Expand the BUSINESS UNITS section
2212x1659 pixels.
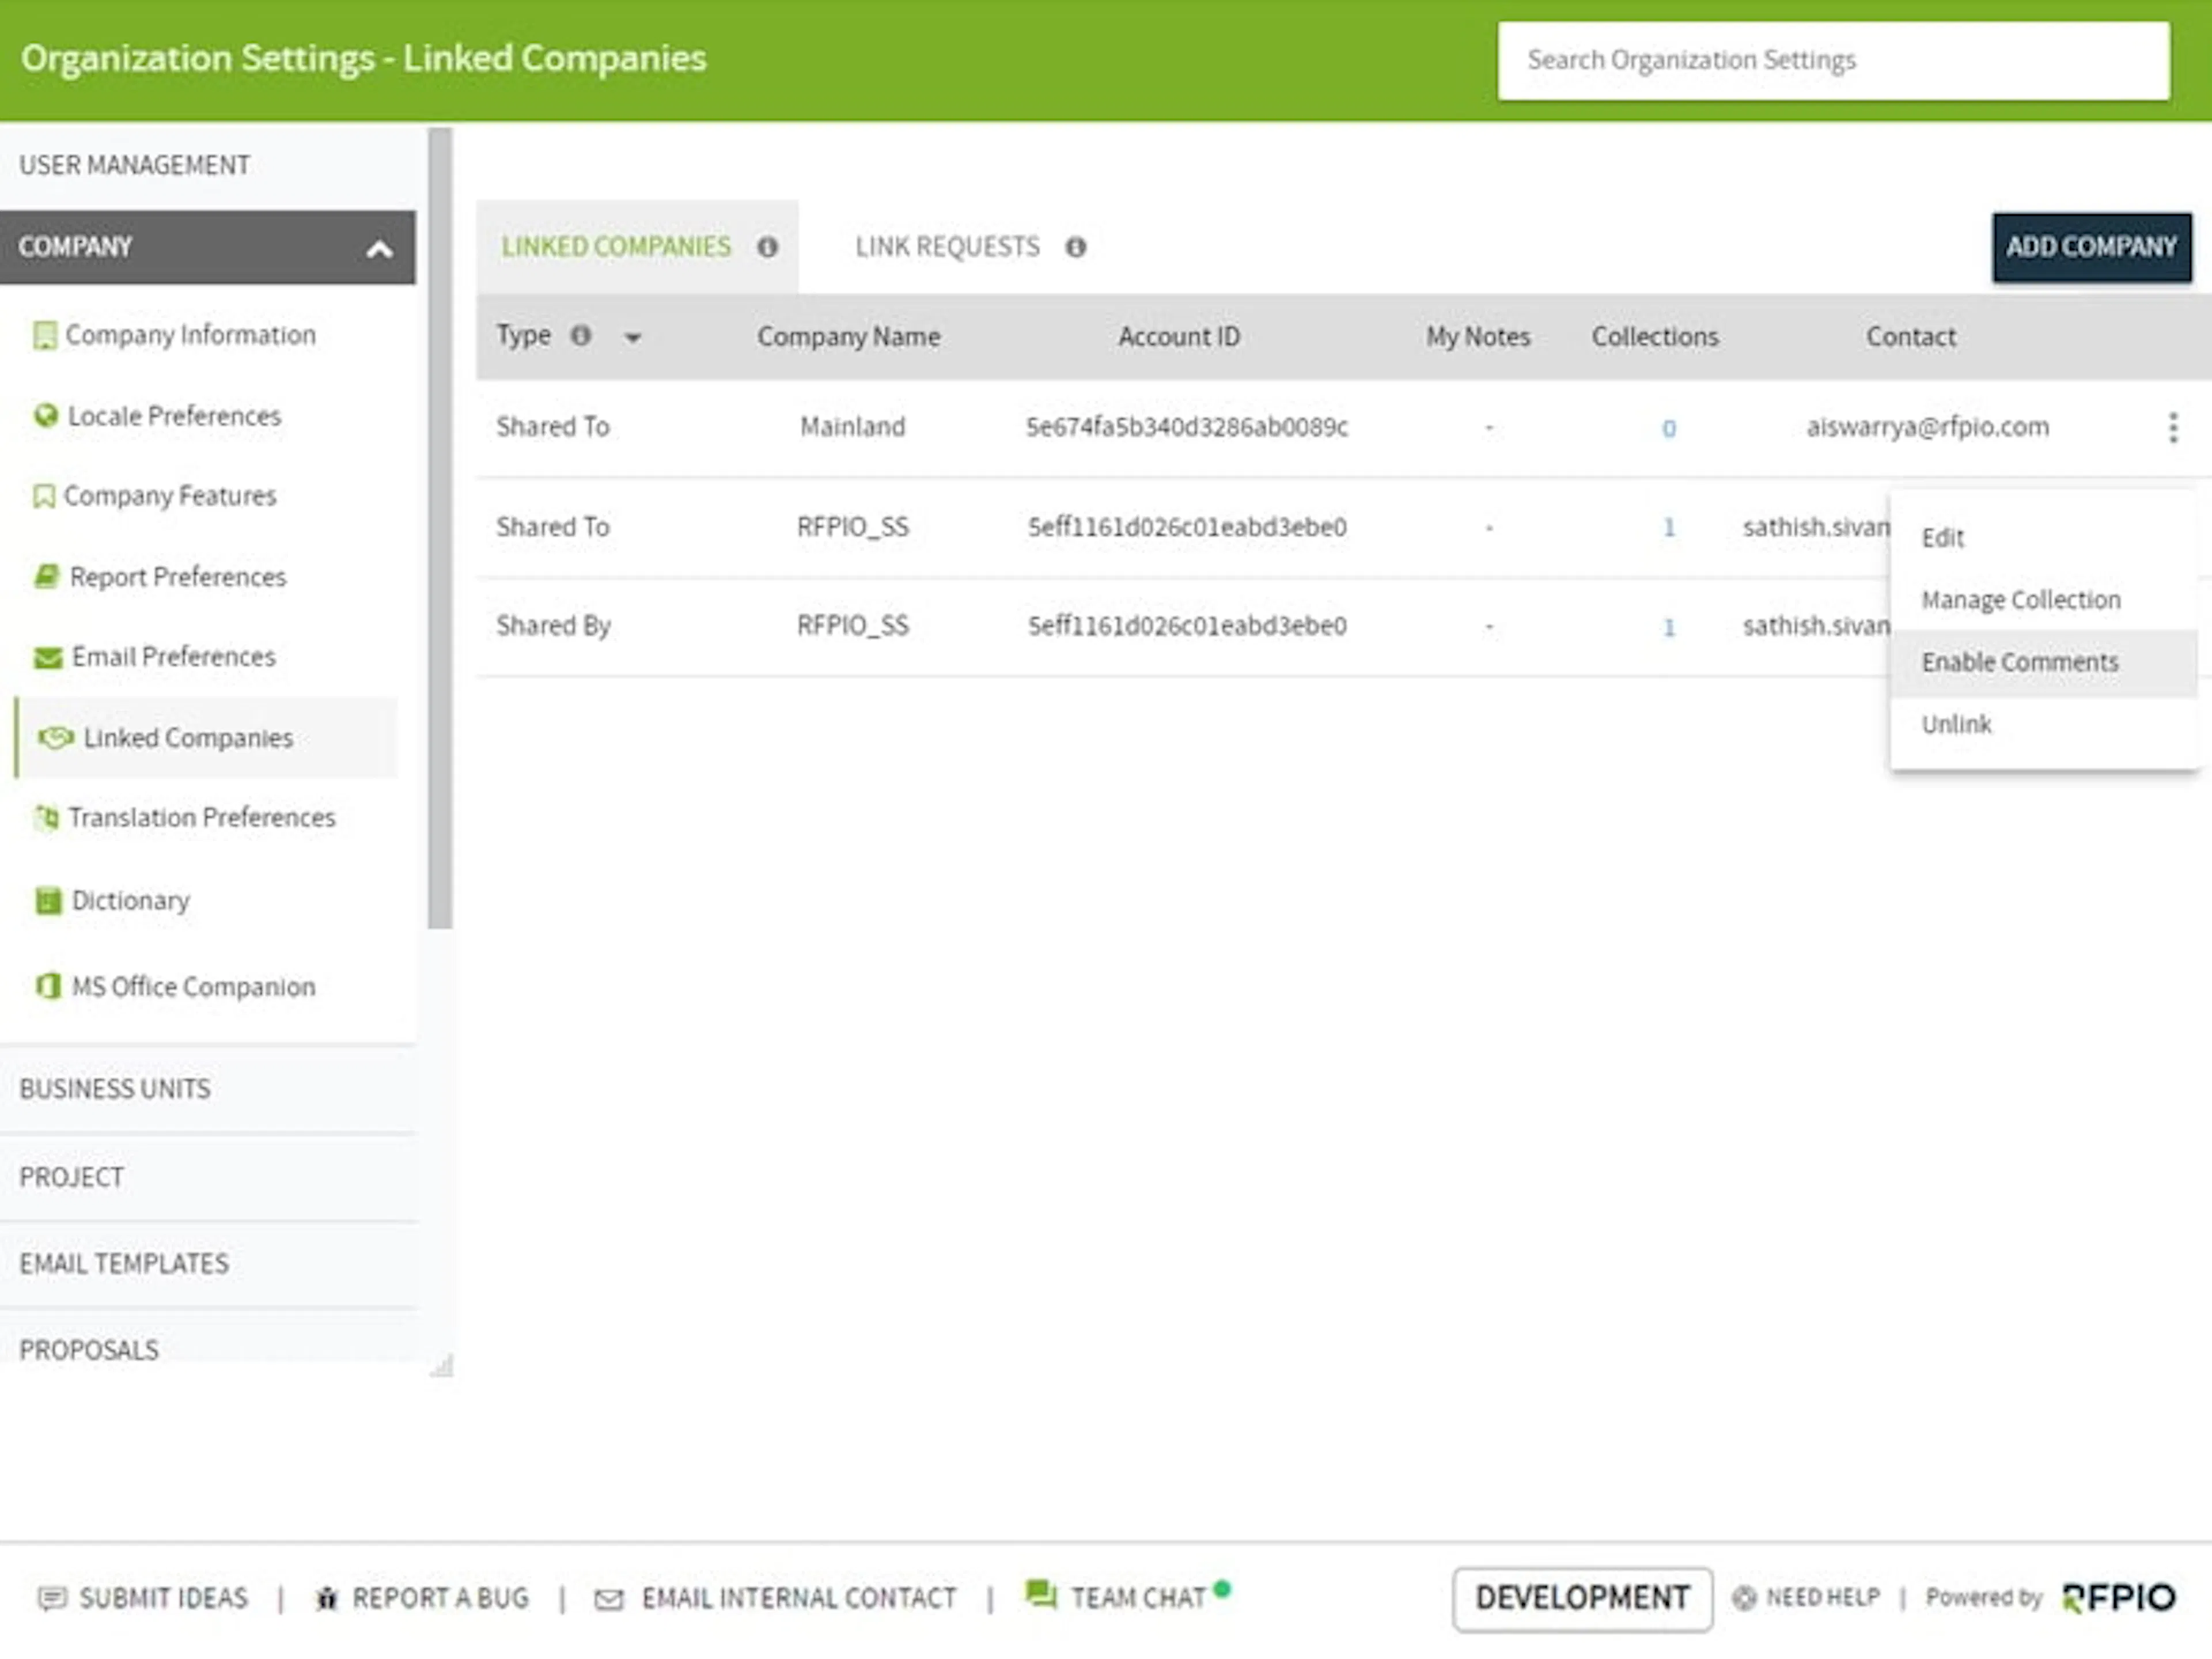click(114, 1089)
